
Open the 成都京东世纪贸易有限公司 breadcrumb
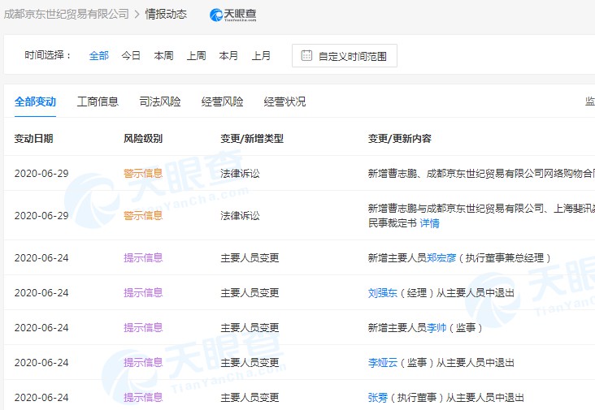(x=67, y=14)
